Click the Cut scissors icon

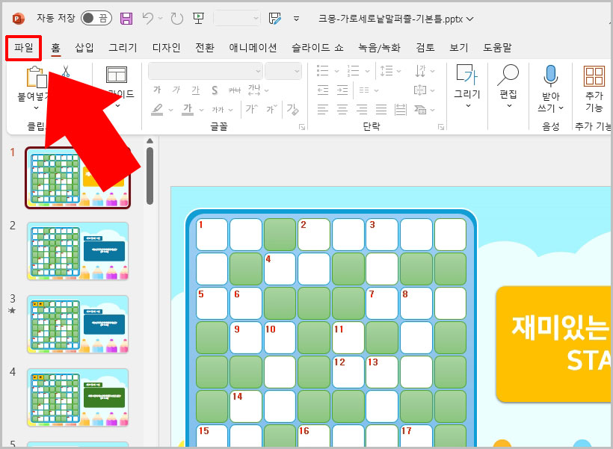(65, 71)
